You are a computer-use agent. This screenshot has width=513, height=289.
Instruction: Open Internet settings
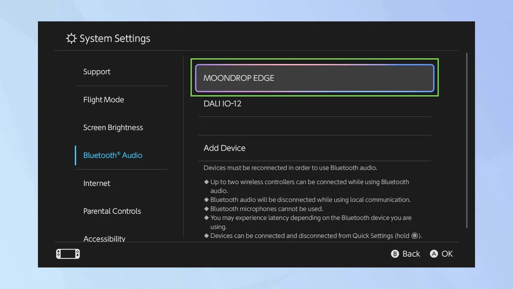[x=97, y=183]
